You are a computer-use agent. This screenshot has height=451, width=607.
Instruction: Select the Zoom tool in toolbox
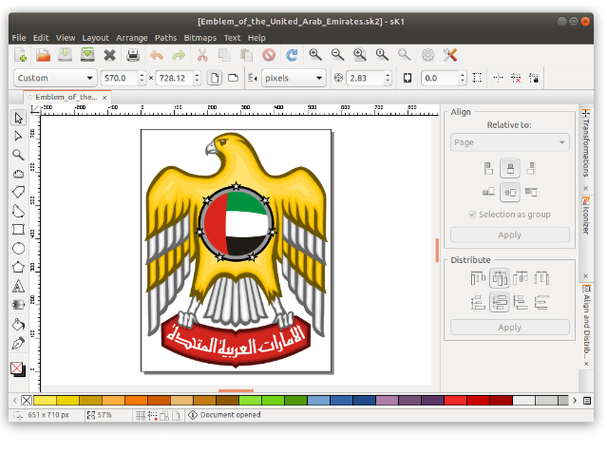click(18, 155)
